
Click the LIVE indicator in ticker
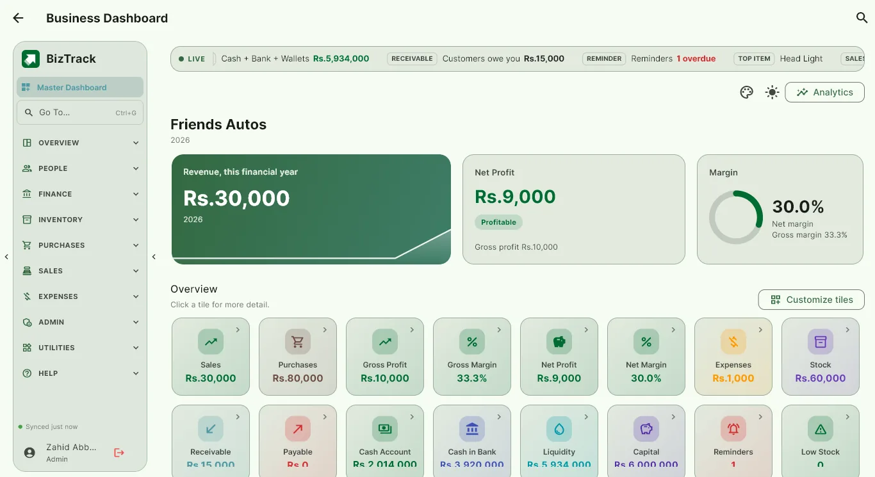click(x=192, y=59)
